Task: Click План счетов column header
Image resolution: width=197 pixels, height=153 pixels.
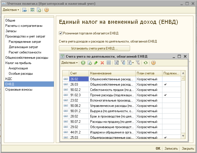Action: (149, 73)
